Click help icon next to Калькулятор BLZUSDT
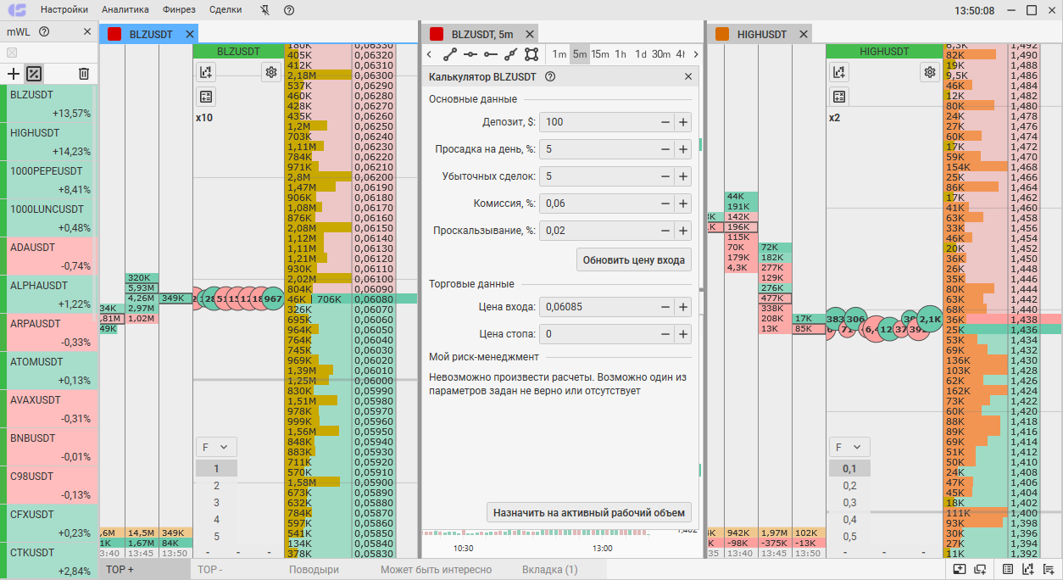Screen dimensions: 1063x580 click(550, 76)
